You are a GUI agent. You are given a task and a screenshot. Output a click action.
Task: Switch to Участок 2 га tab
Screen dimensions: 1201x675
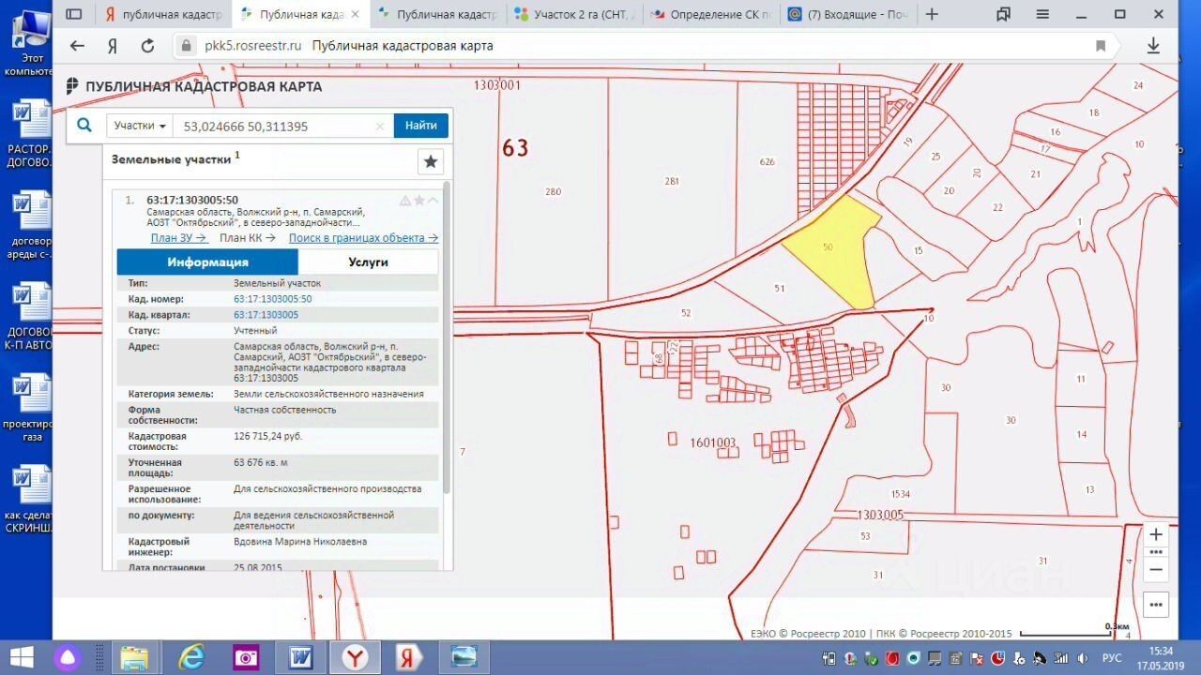click(x=575, y=14)
